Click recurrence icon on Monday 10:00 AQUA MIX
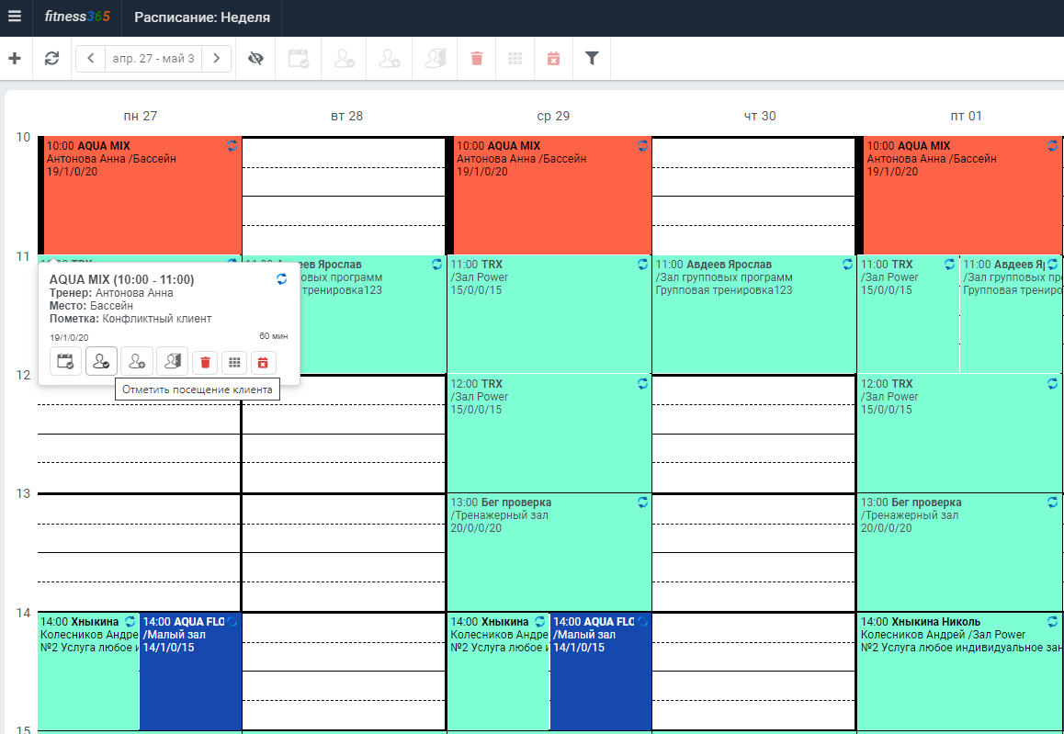 tap(232, 145)
